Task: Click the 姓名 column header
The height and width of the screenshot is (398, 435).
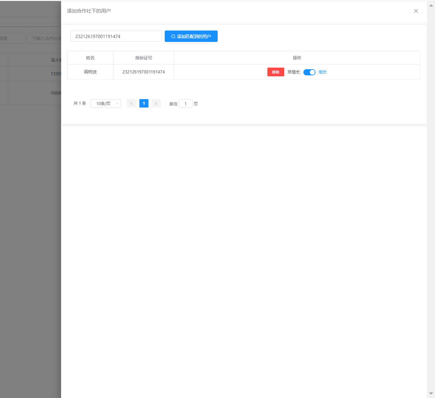Action: [x=90, y=58]
